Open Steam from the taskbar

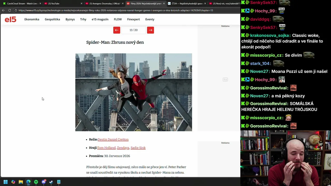point(51,182)
